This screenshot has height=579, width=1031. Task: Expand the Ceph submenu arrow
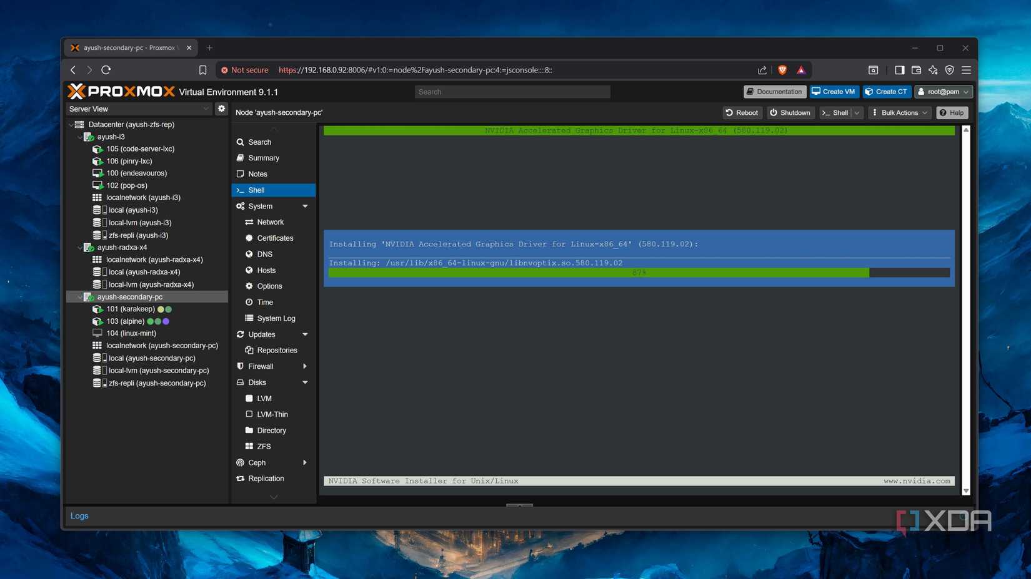305,462
